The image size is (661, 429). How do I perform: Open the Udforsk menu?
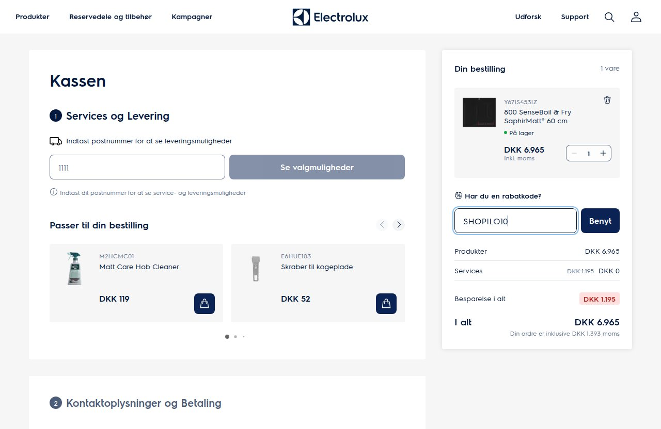pos(528,17)
